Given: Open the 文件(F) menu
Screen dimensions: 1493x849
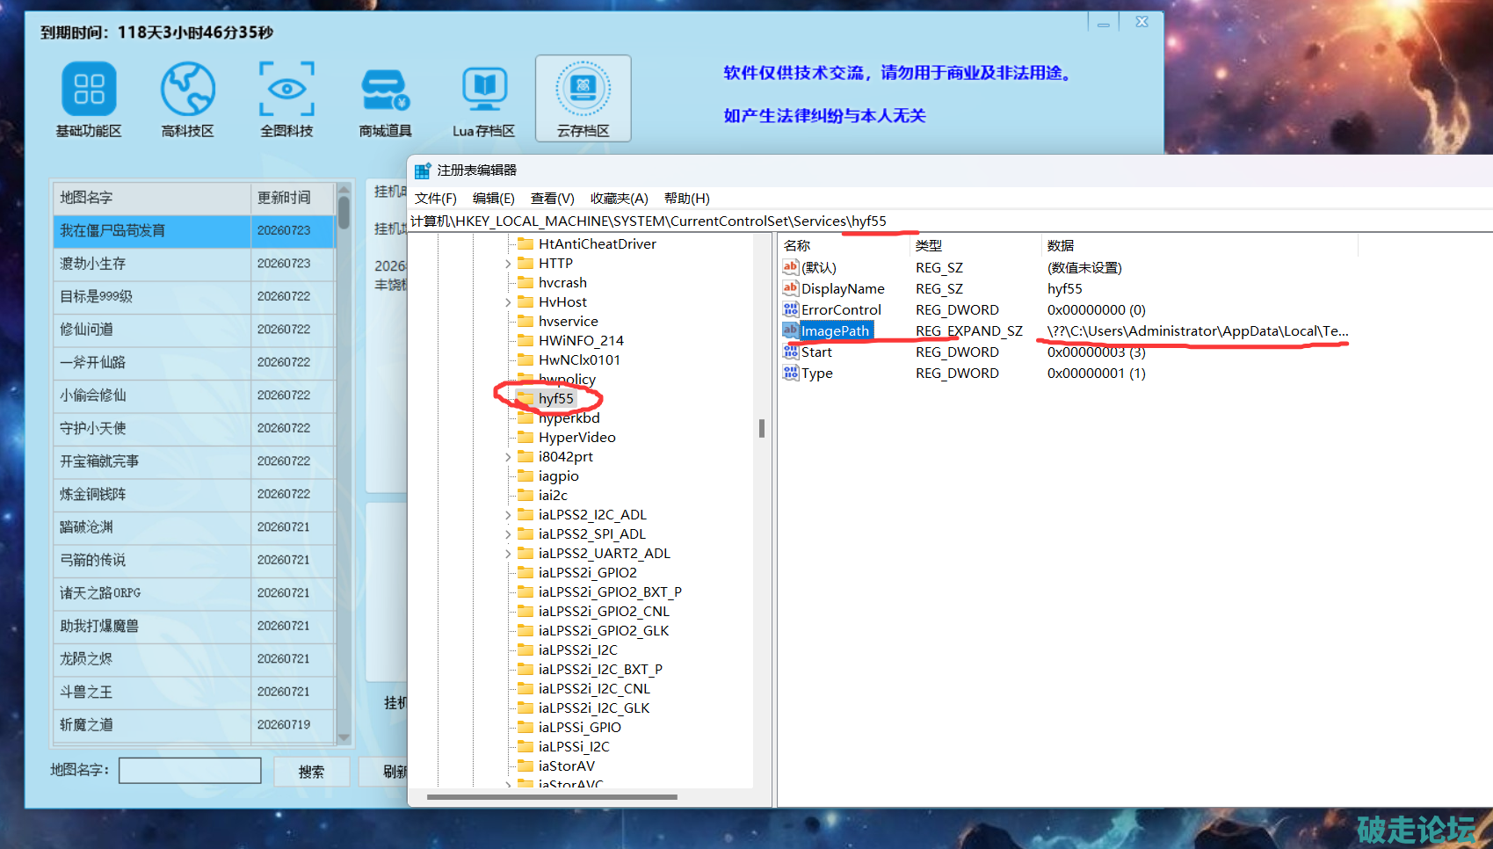Looking at the screenshot, I should coord(436,199).
